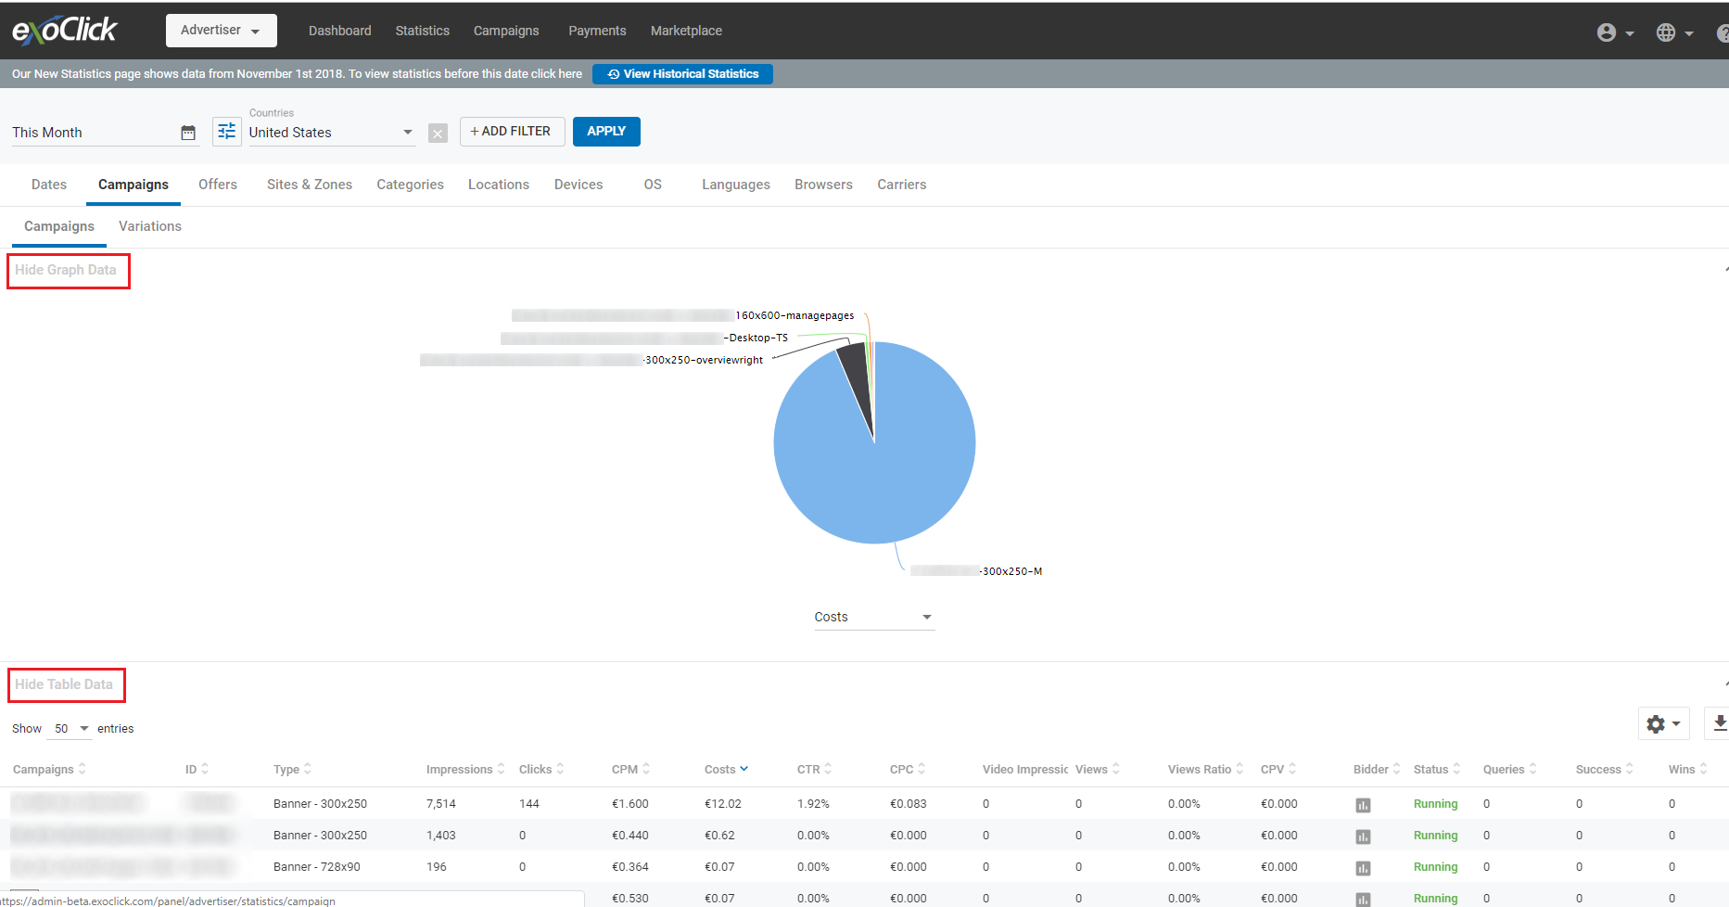
Task: Open Payments in top navigation
Action: (x=597, y=31)
